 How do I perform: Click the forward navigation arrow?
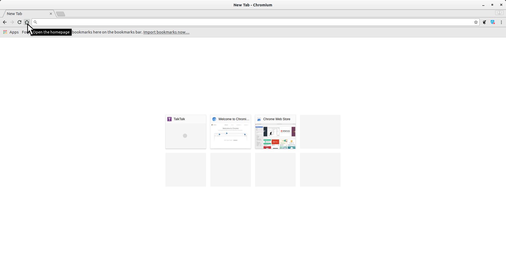tap(12, 22)
